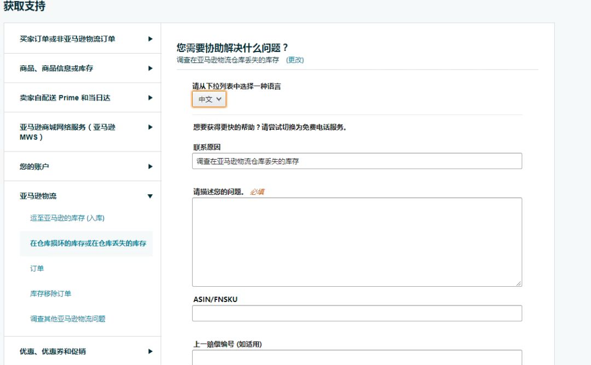Screen dimensions: 591x365
Task: Click the 获取支持 page title
Action: (24, 6)
